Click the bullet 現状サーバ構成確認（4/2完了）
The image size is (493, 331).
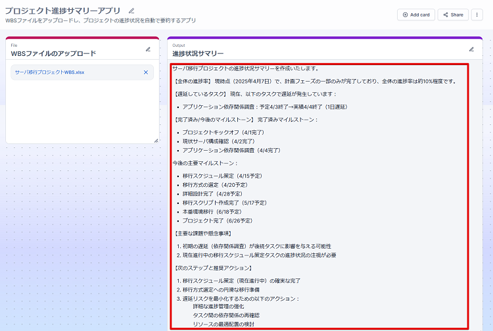(x=218, y=141)
